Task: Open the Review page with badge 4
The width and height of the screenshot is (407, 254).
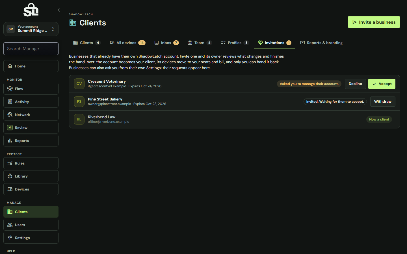Action: click(x=31, y=128)
